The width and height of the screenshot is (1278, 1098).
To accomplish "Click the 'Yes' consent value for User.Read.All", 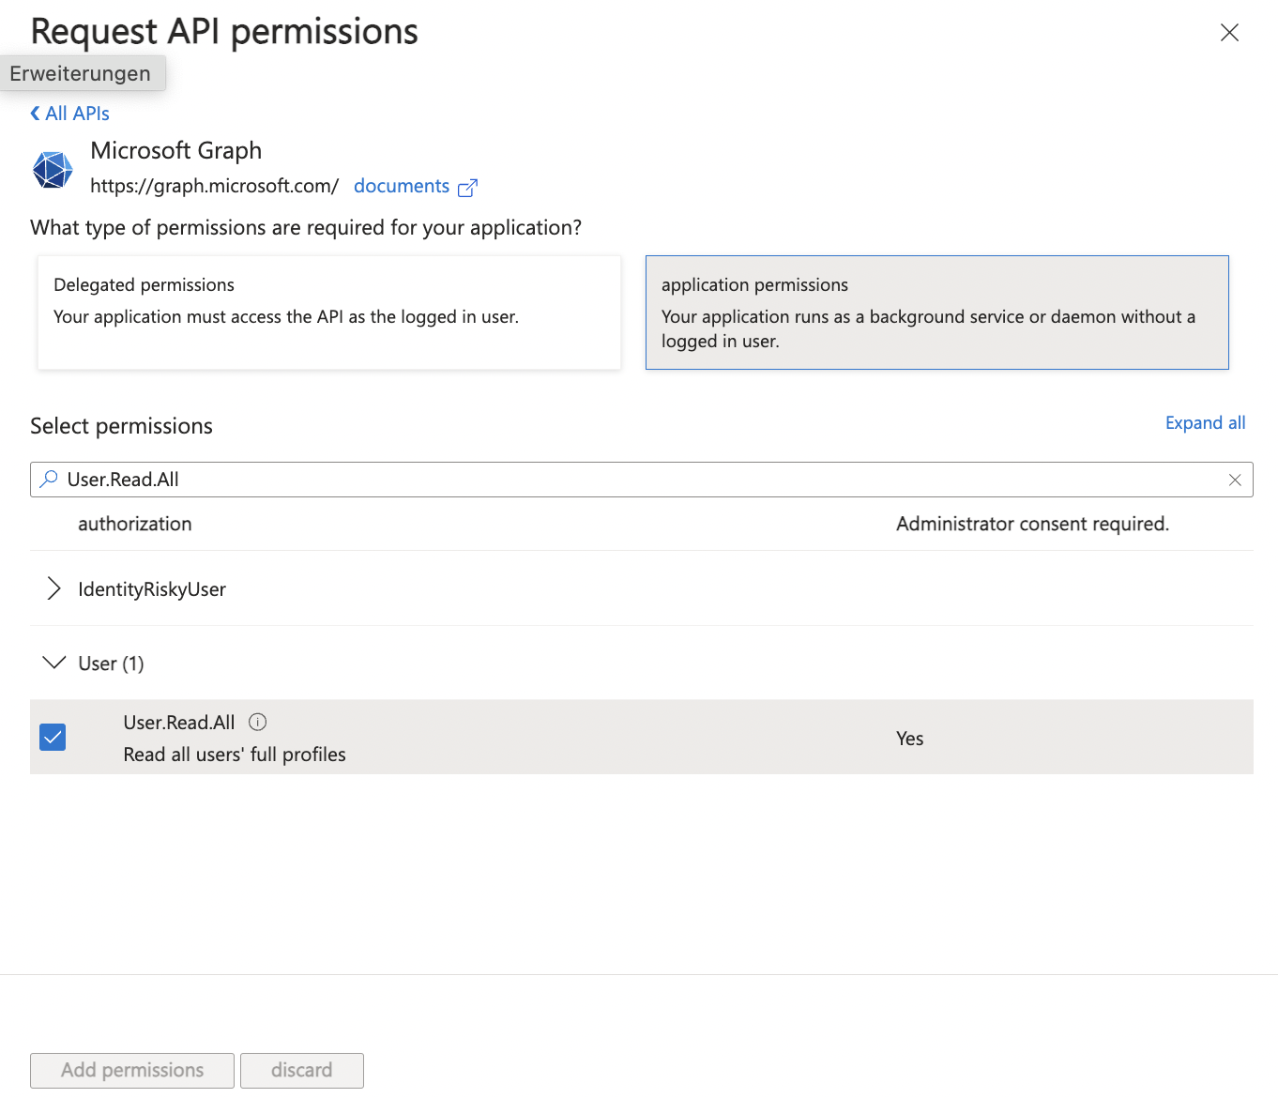I will 909,739.
